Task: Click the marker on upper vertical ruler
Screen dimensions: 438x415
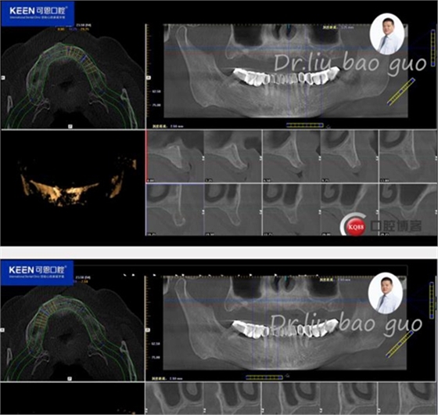Action: tap(149, 78)
